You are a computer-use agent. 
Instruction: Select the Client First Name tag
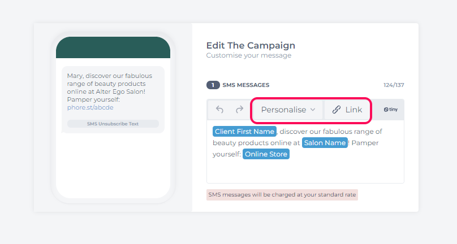point(244,132)
